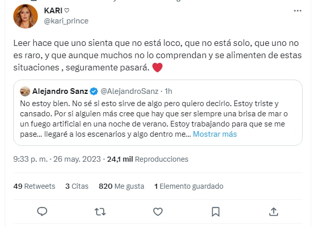Screen dimensions: 322x227
Task: Open the quoted Alejandro Sanz tweet text
Action: 153,118
